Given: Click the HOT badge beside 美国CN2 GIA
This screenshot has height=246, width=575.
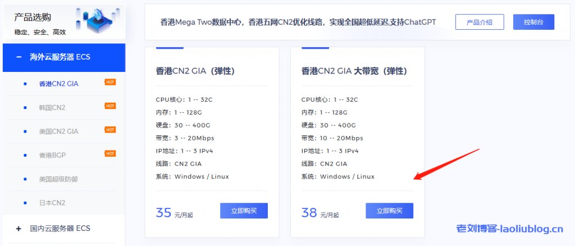Looking at the screenshot, I should [x=110, y=130].
